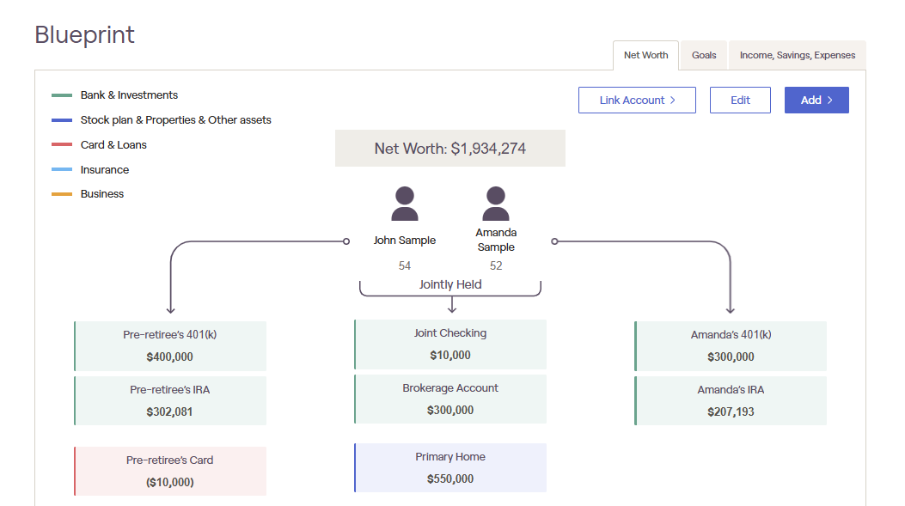Click John Sample's person avatar icon
Screen dimensions: 905x506
tap(405, 204)
